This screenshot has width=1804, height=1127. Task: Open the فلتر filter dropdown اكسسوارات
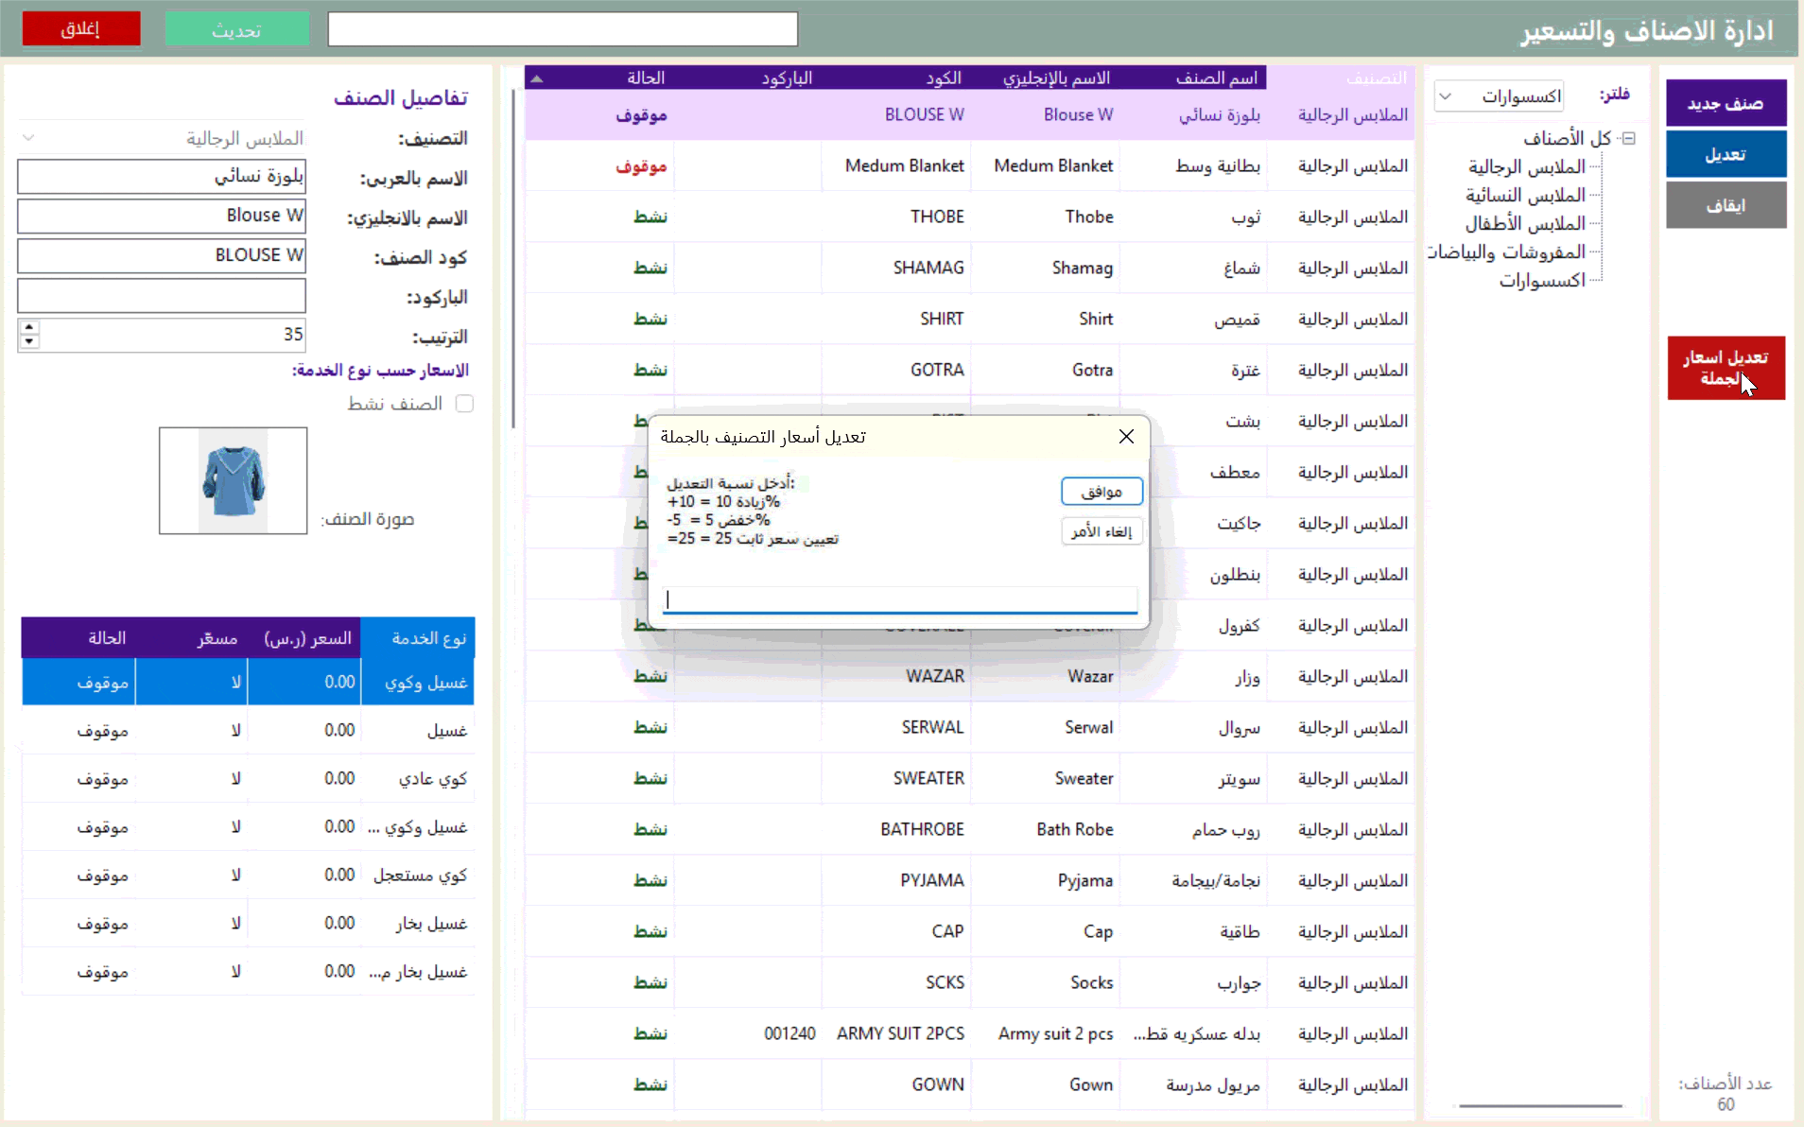pyautogui.click(x=1499, y=96)
